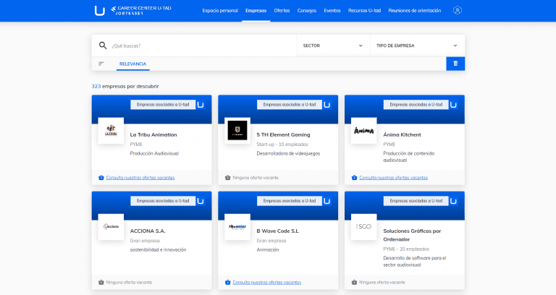Click the 5 TH Element Gaming logo
556x295 pixels.
point(237,131)
